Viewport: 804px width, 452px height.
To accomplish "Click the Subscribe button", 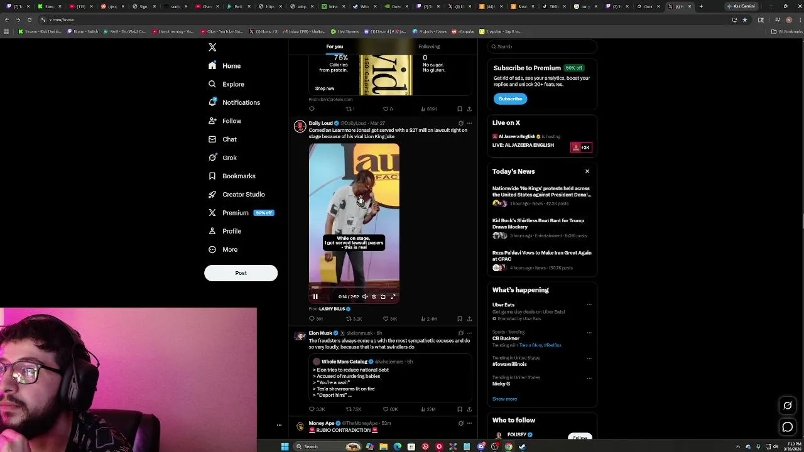I will 510,99.
